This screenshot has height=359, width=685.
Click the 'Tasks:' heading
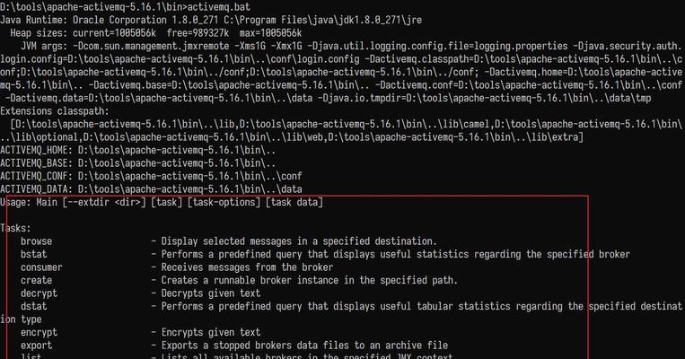pyautogui.click(x=16, y=228)
